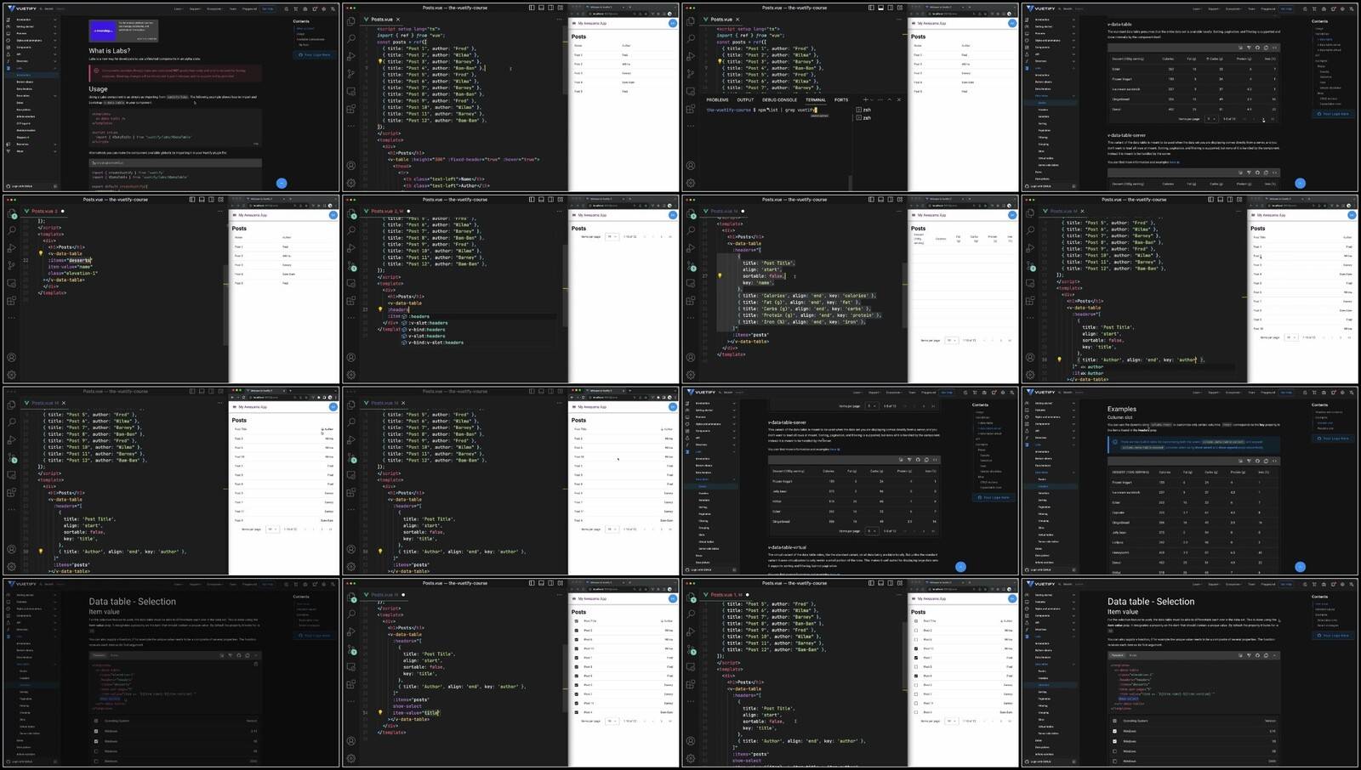This screenshot has height=770, width=1361.
Task: Tick header checkbox in the bright Data table - Selection docs
Action: pyautogui.click(x=1114, y=721)
